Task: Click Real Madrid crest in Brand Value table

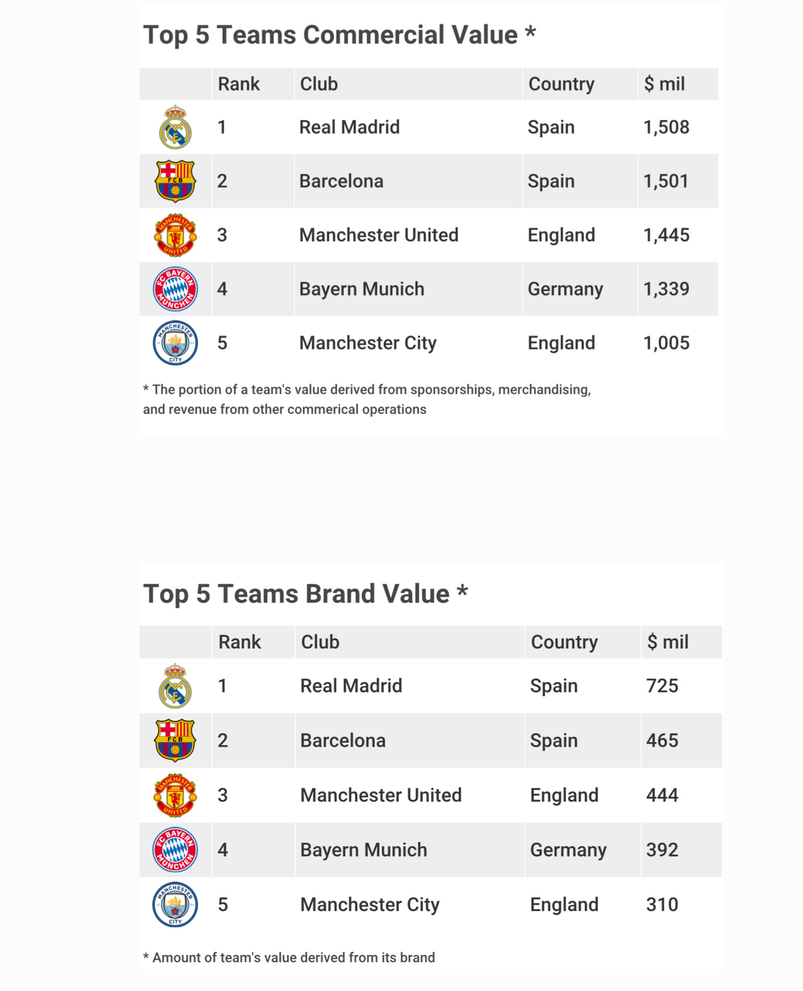Action: click(x=176, y=686)
